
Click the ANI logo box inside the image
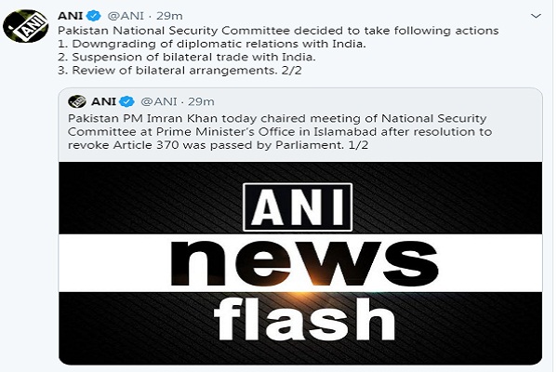tap(298, 207)
